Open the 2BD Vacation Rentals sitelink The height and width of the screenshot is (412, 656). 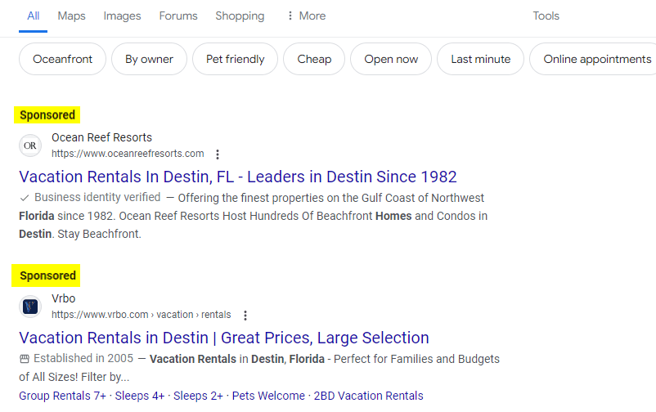click(369, 396)
